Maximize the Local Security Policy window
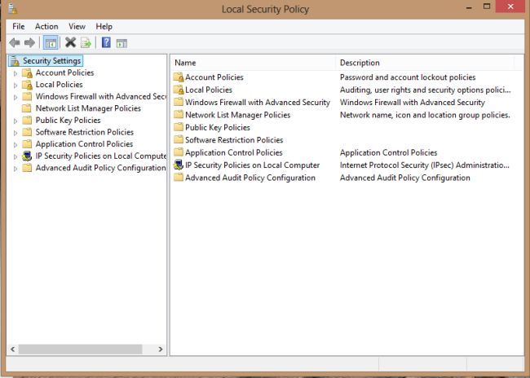530x378 pixels. coord(487,7)
